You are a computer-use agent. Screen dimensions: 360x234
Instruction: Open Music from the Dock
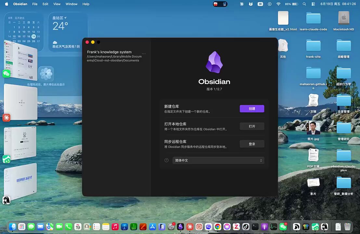coord(115,227)
